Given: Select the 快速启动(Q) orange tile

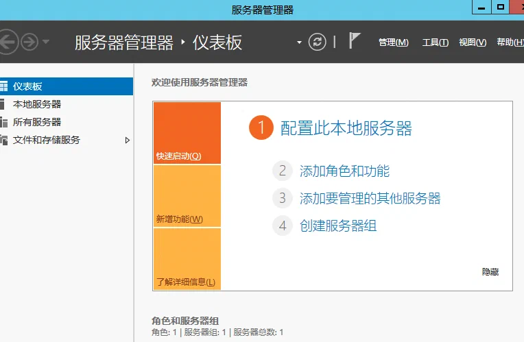Looking at the screenshot, I should [187, 133].
